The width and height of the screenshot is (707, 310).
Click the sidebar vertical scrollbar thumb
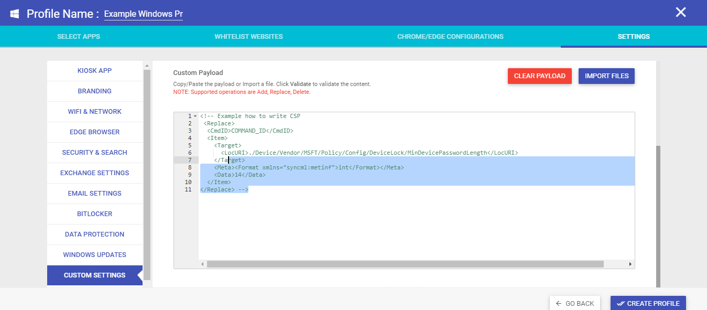147,174
